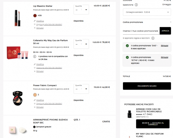Click info icon beside regole e restrizioni

[153, 38]
